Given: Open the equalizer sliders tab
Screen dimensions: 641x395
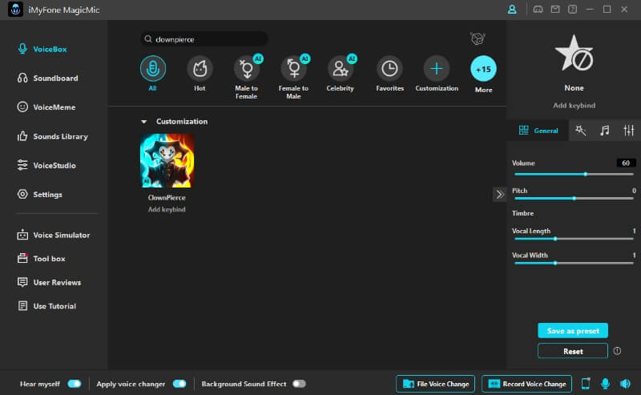Looking at the screenshot, I should 629,131.
